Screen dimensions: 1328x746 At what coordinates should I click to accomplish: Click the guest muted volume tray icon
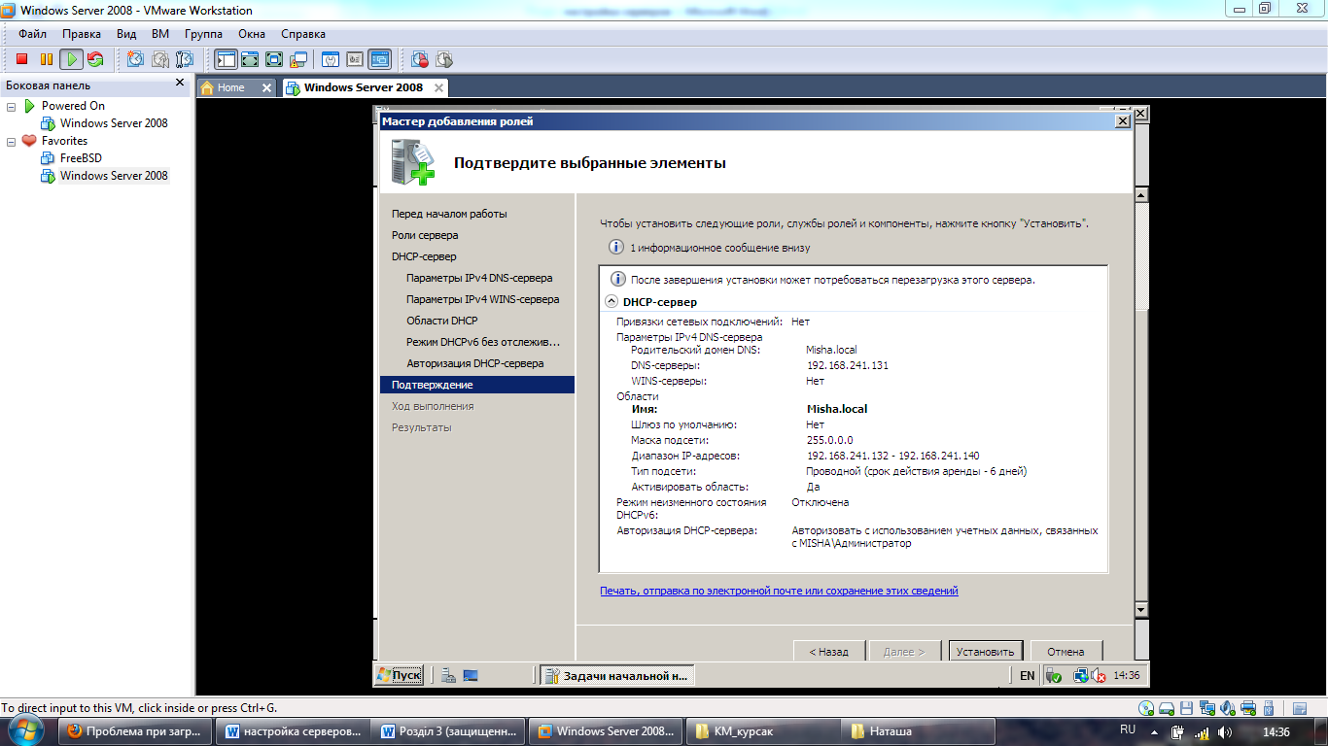coord(1099,675)
